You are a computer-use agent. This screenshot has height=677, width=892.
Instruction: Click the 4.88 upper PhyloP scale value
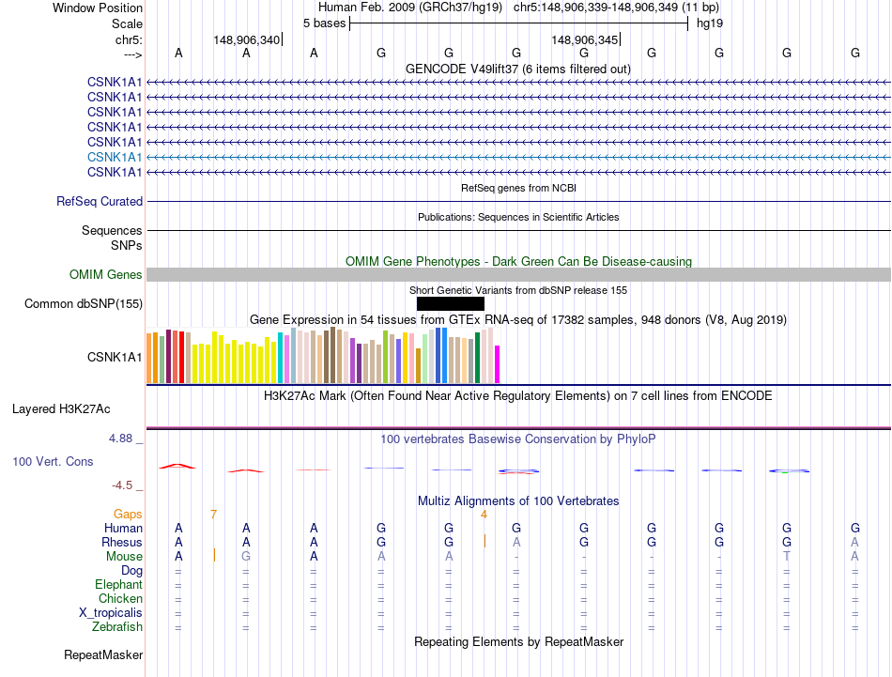click(120, 439)
